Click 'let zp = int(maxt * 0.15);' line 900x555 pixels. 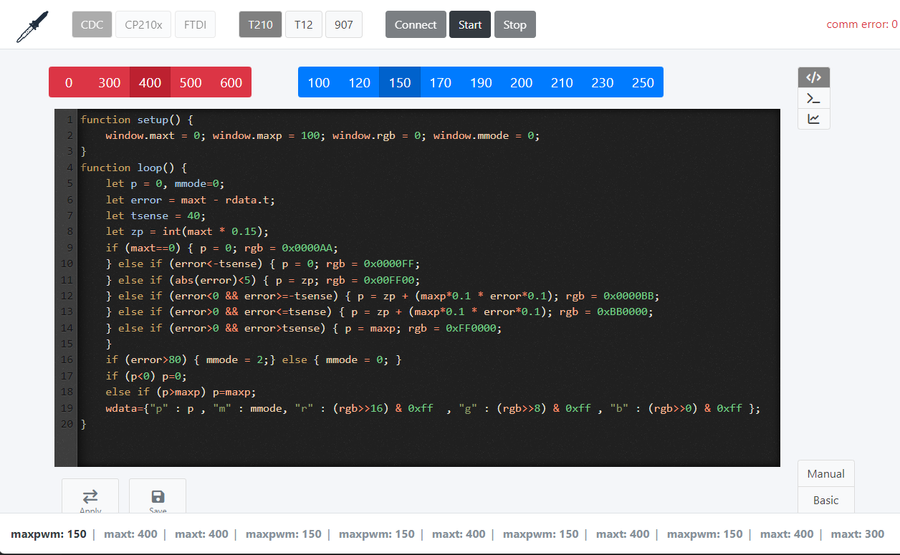186,231
